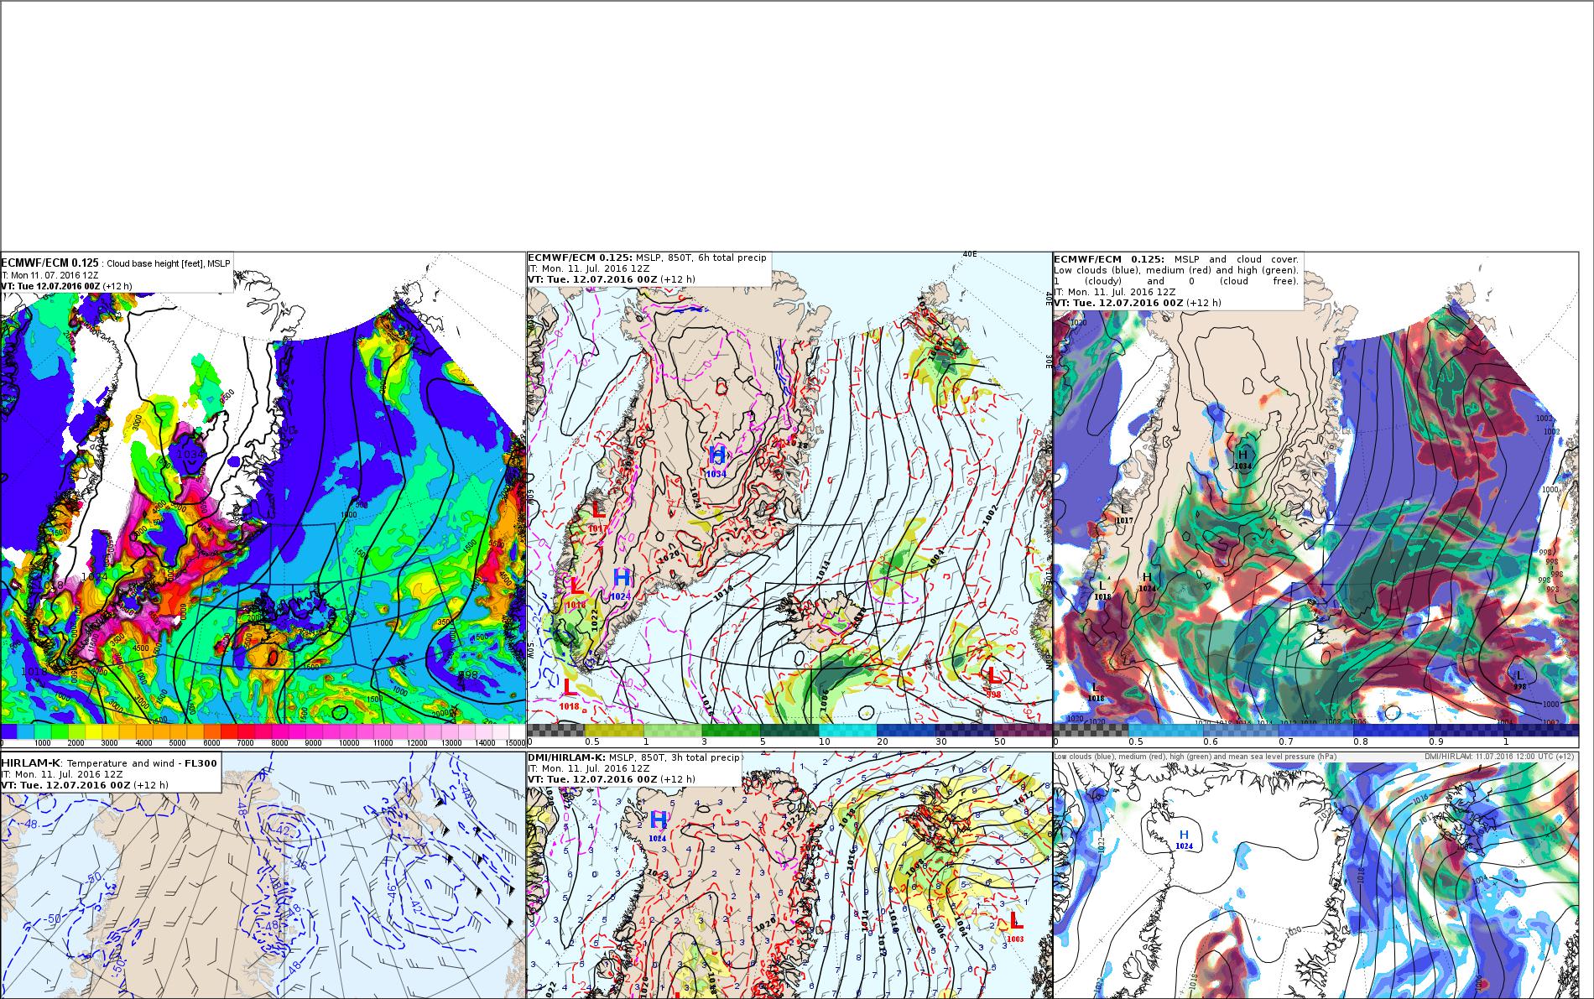Open the ECMWF MSLP and cloud cover map
The height and width of the screenshot is (999, 1594).
click(x=1315, y=500)
